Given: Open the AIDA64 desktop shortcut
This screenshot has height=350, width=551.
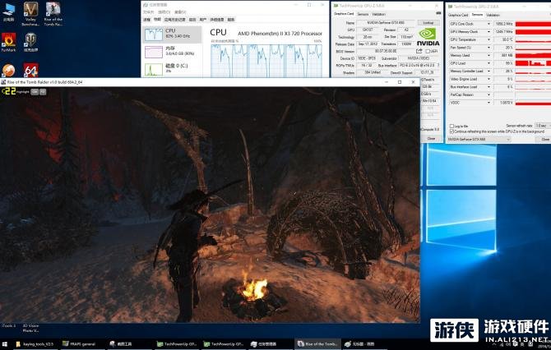Looking at the screenshot, I should (30, 71).
